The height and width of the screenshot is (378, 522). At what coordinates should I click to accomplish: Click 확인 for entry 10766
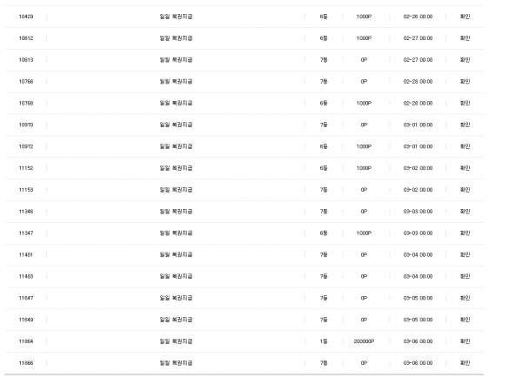(465, 81)
